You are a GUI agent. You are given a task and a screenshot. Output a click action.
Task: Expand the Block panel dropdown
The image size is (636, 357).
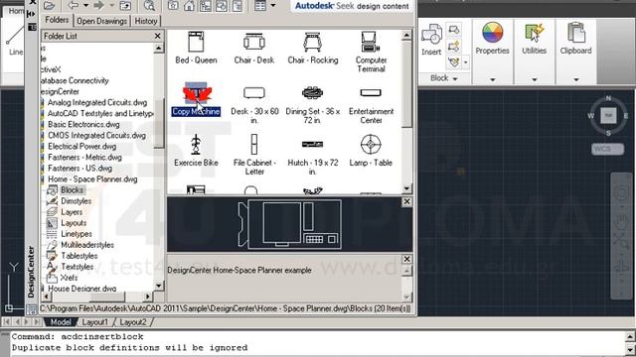click(444, 78)
